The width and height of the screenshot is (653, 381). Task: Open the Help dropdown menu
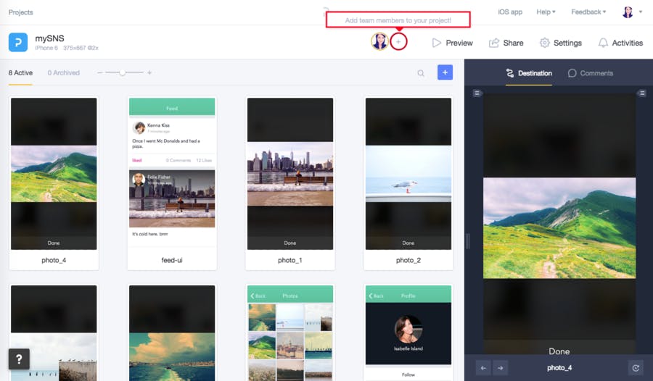click(x=546, y=12)
